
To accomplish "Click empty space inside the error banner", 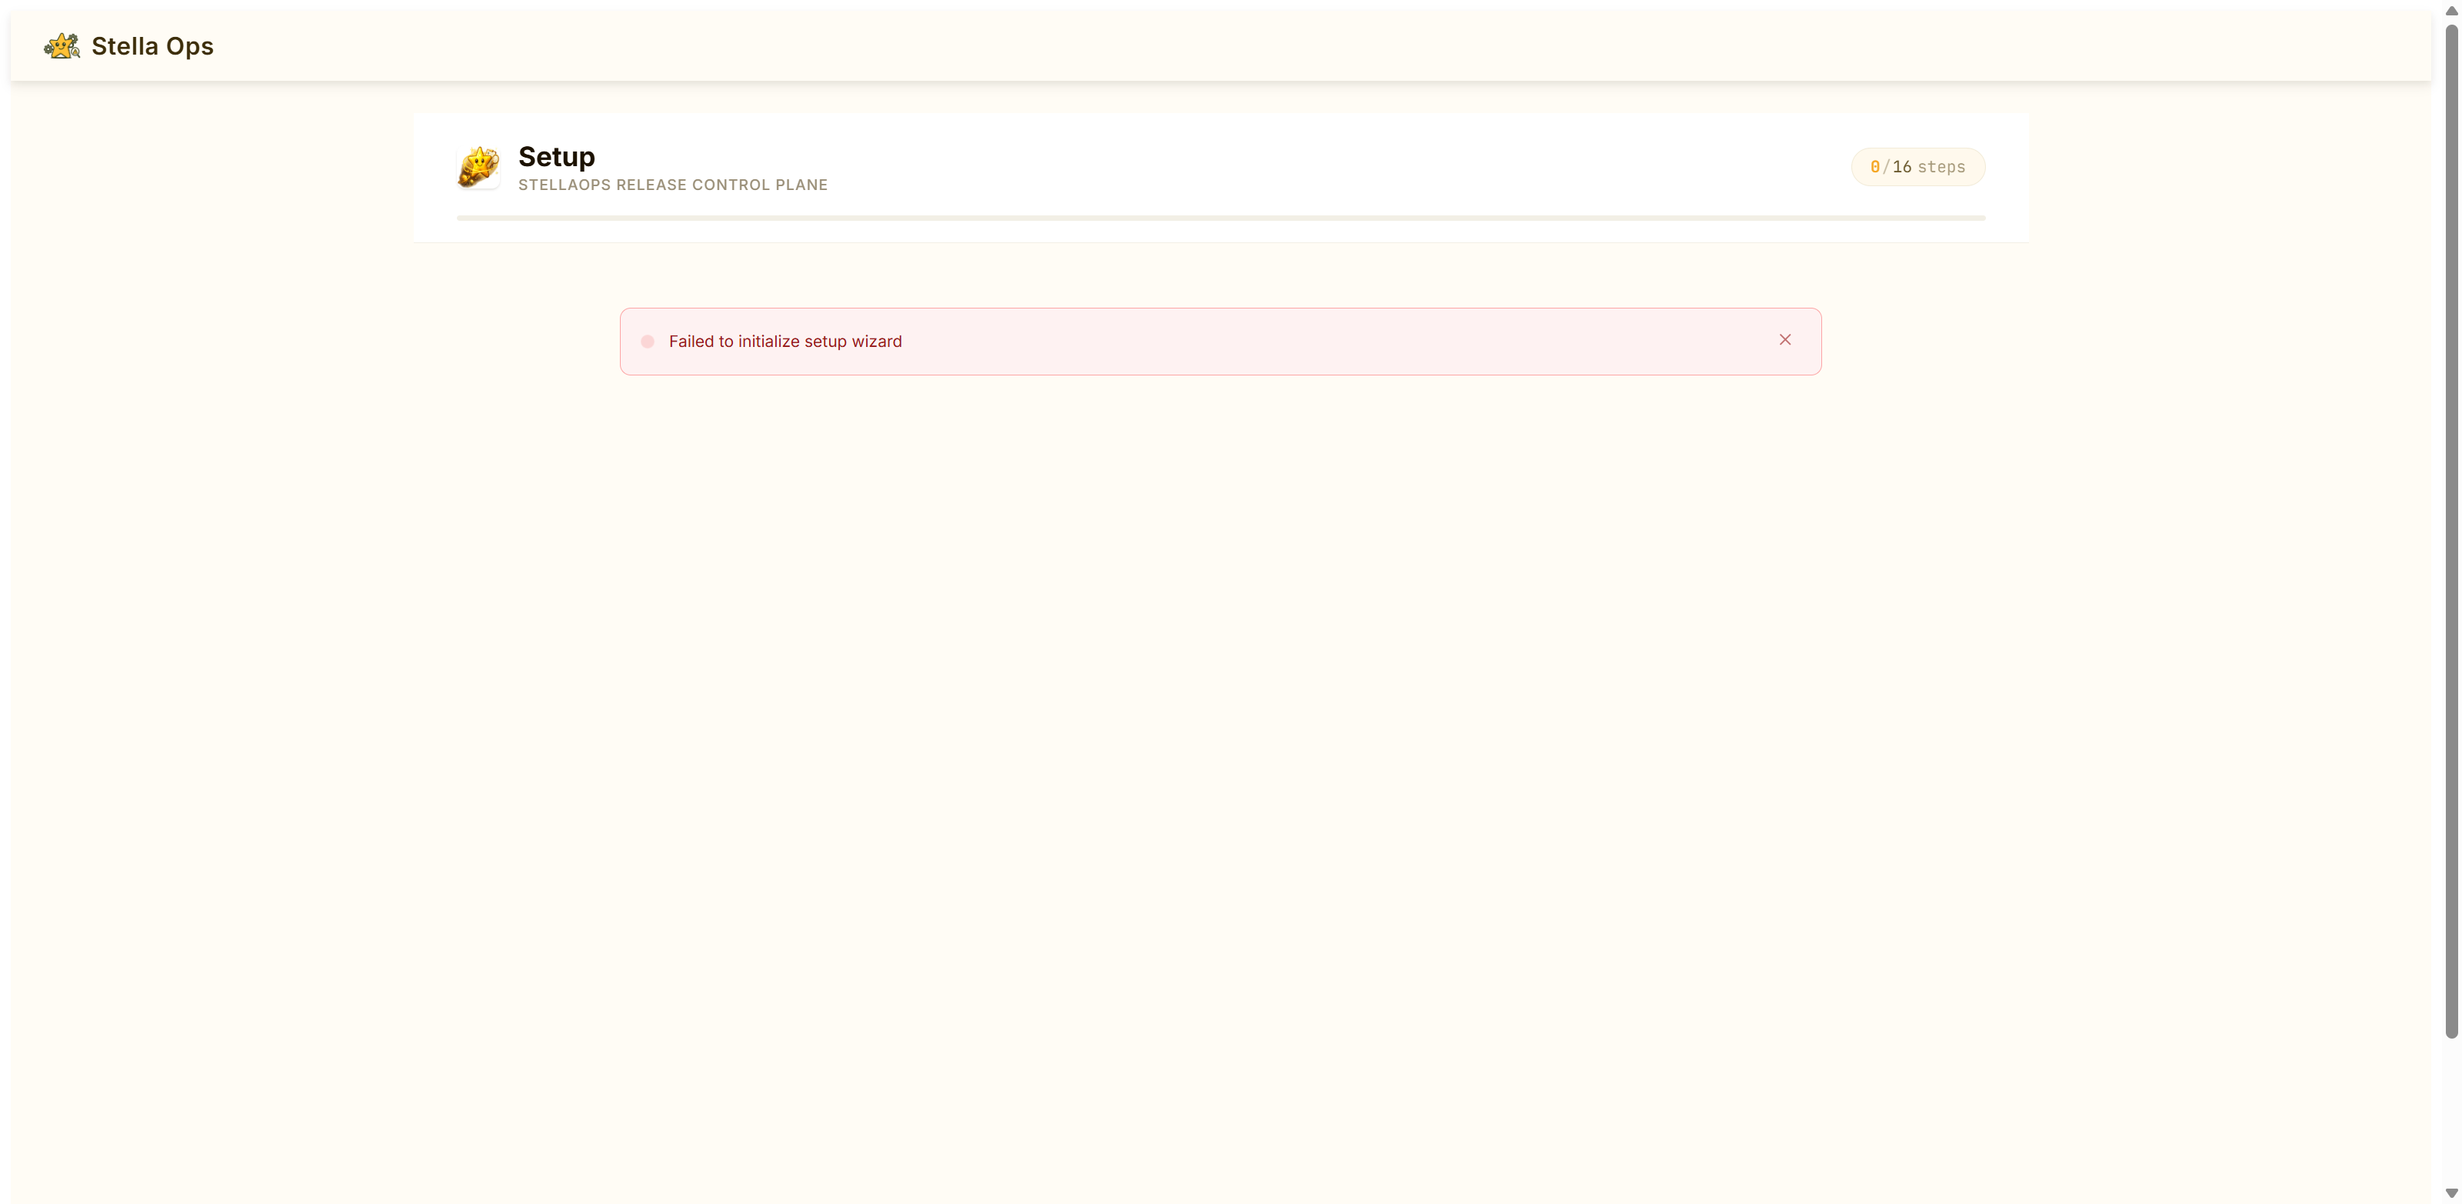I will [x=1338, y=342].
